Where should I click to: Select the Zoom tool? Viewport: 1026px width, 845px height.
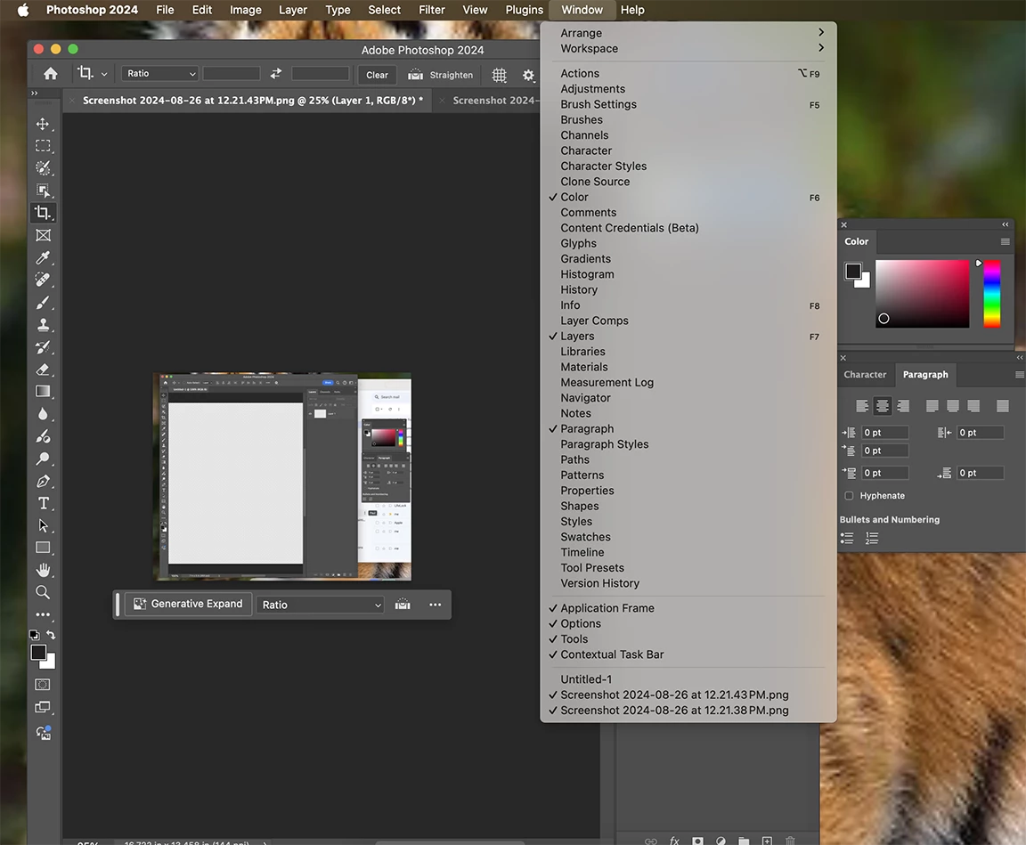pyautogui.click(x=43, y=592)
